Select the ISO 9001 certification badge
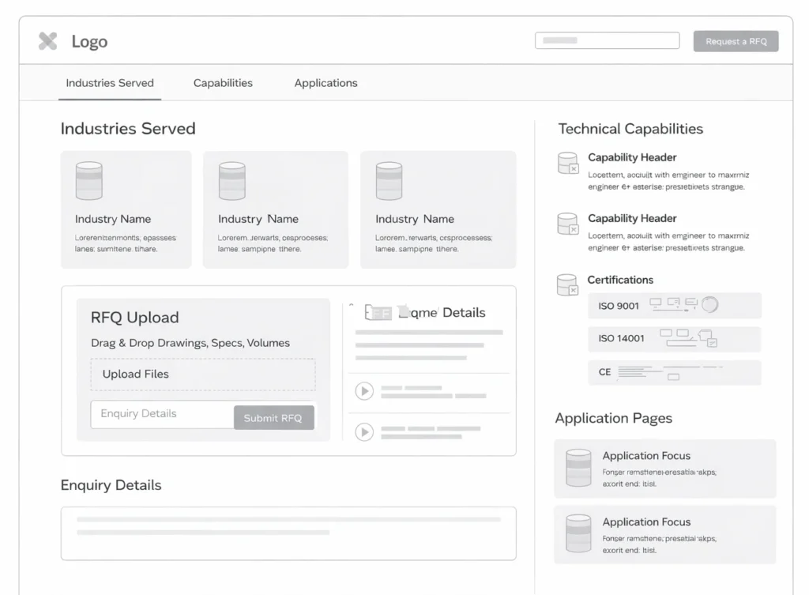Image resolution: width=809 pixels, height=595 pixels. (x=674, y=306)
